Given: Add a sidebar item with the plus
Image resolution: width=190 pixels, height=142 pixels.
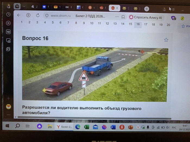Looking at the screenshot, I should point(8,98).
